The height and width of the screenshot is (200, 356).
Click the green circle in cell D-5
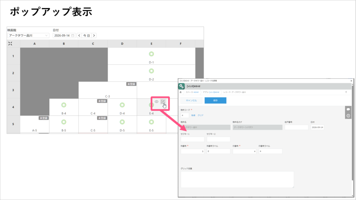click(x=122, y=122)
